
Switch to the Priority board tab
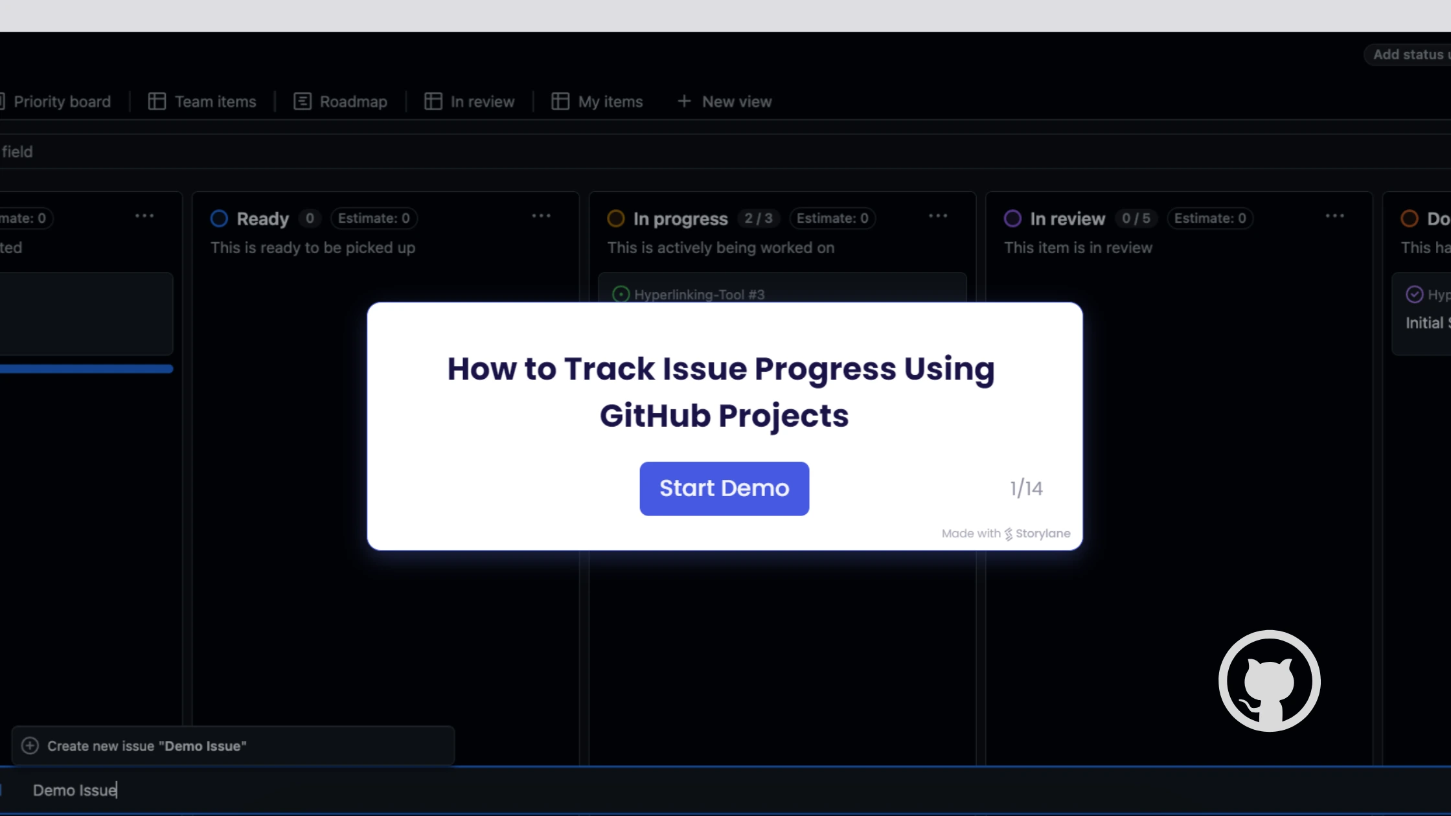pyautogui.click(x=62, y=101)
